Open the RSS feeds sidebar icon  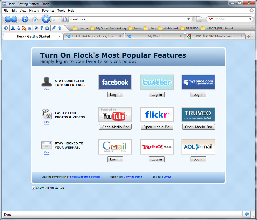(24, 28)
